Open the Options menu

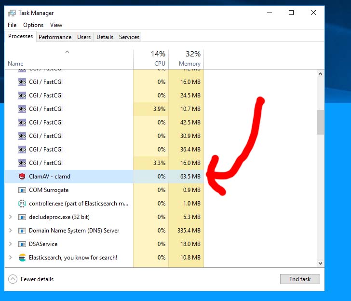pos(33,25)
